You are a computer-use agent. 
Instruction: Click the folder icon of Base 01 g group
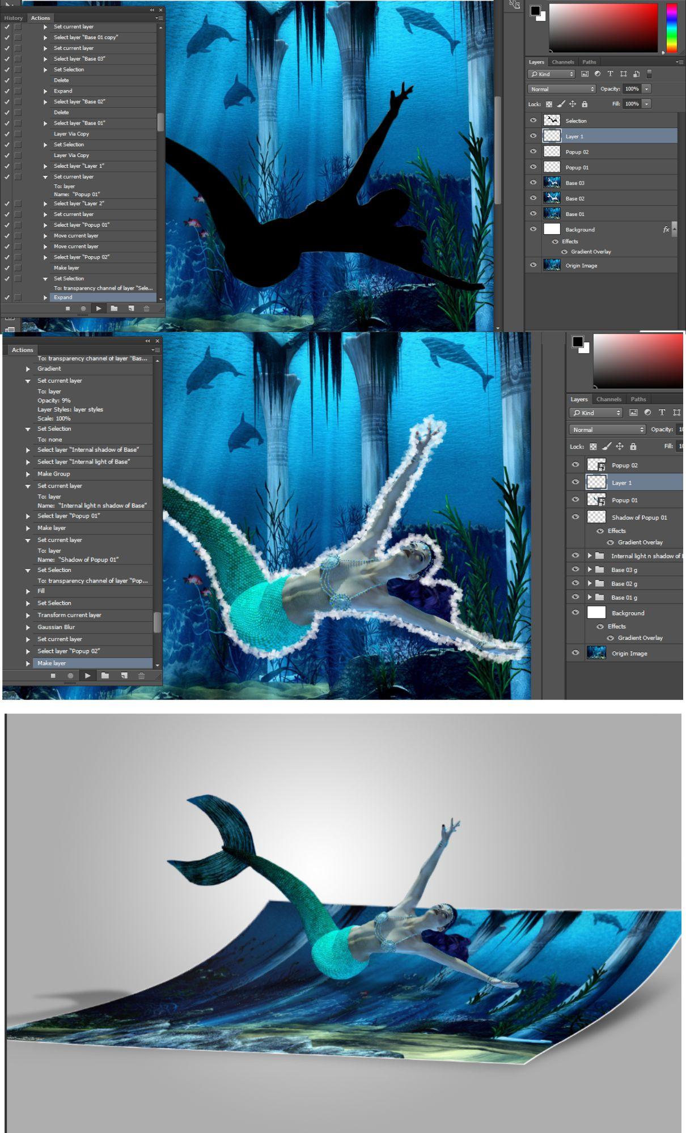600,597
